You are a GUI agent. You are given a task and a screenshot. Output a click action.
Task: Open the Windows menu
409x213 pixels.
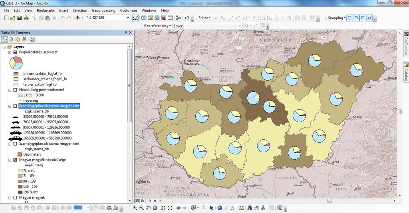pyautogui.click(x=149, y=10)
